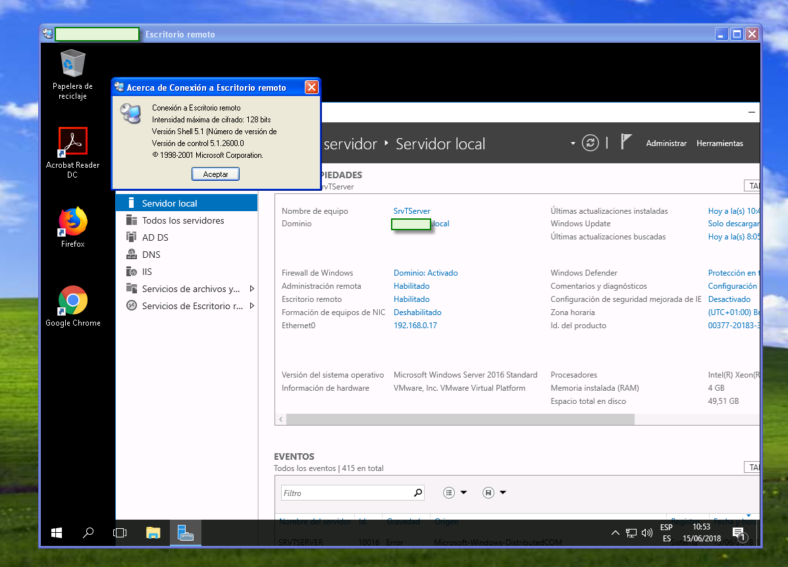This screenshot has width=788, height=567.
Task: Click the scrollbar left arrow in properties
Action: 281,419
